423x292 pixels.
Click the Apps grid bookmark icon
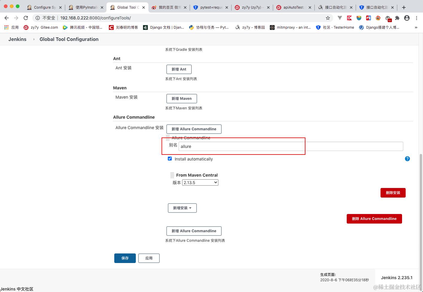click(x=6, y=27)
